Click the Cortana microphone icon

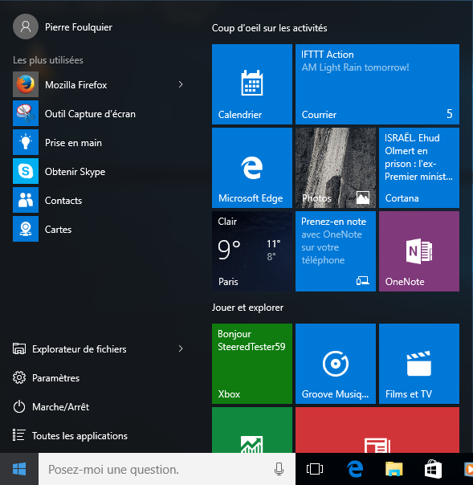click(279, 469)
